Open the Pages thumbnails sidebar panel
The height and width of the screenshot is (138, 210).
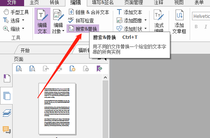point(7,96)
